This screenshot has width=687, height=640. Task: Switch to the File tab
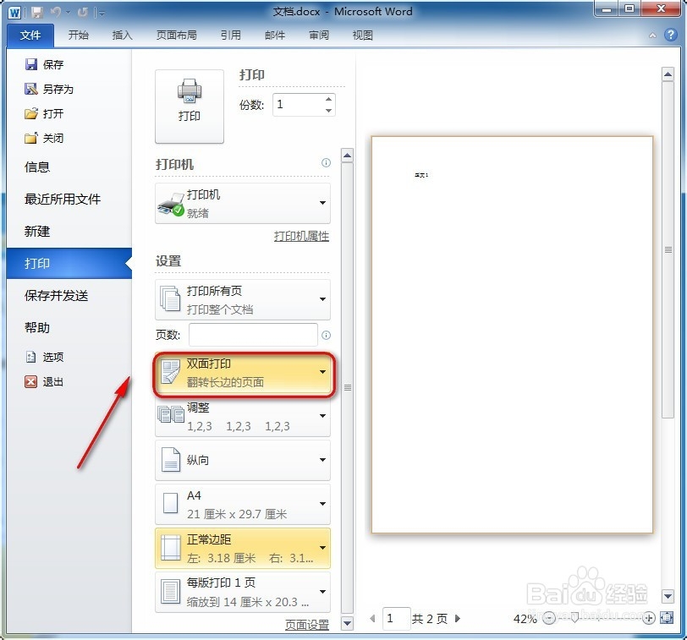(x=30, y=35)
